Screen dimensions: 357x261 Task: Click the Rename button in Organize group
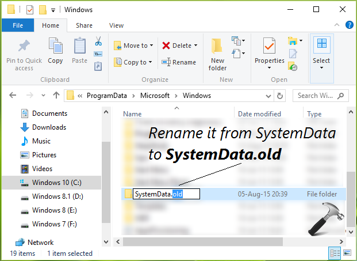click(x=179, y=62)
